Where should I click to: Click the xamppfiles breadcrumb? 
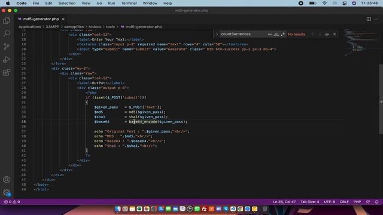point(74,26)
